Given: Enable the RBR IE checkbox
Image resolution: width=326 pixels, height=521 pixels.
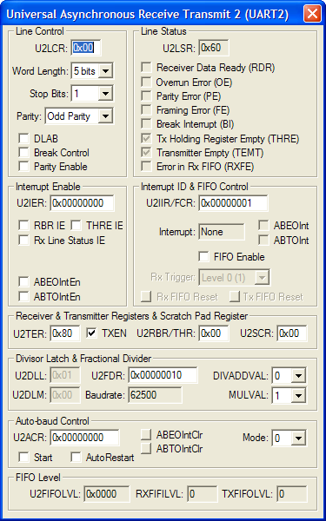Looking at the screenshot, I should [x=23, y=226].
